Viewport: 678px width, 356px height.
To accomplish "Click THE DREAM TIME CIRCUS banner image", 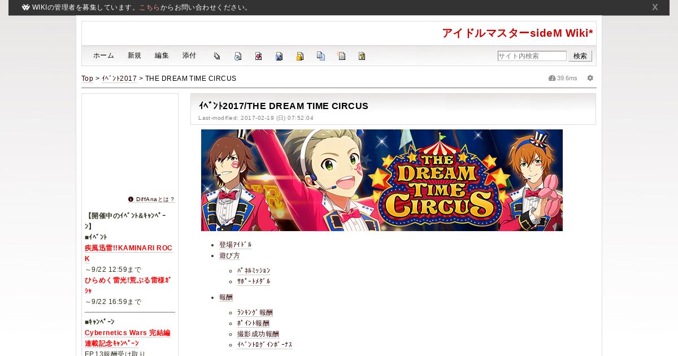I will click(382, 180).
